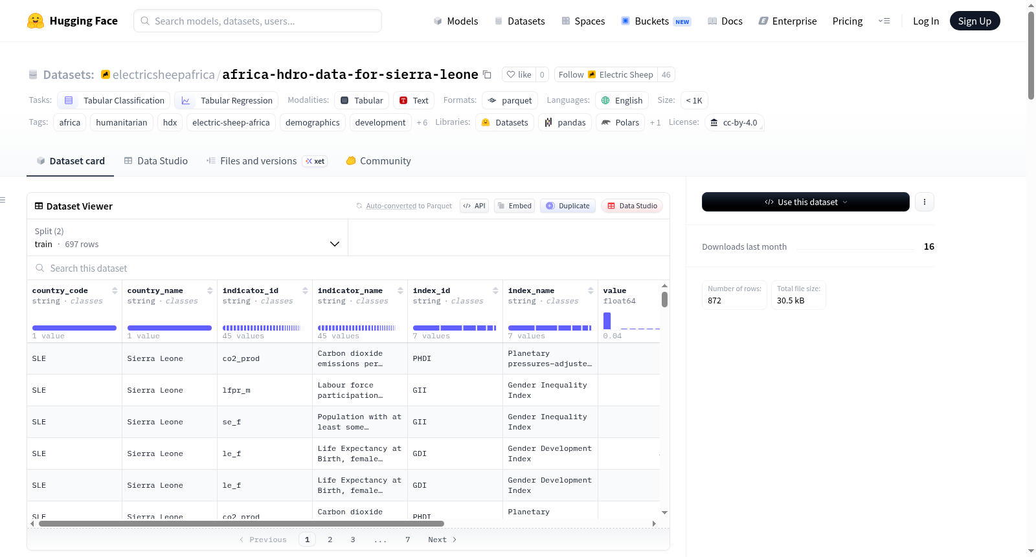The height and width of the screenshot is (557, 1036).
Task: Go to Datasets in top navigation
Action: point(519,21)
